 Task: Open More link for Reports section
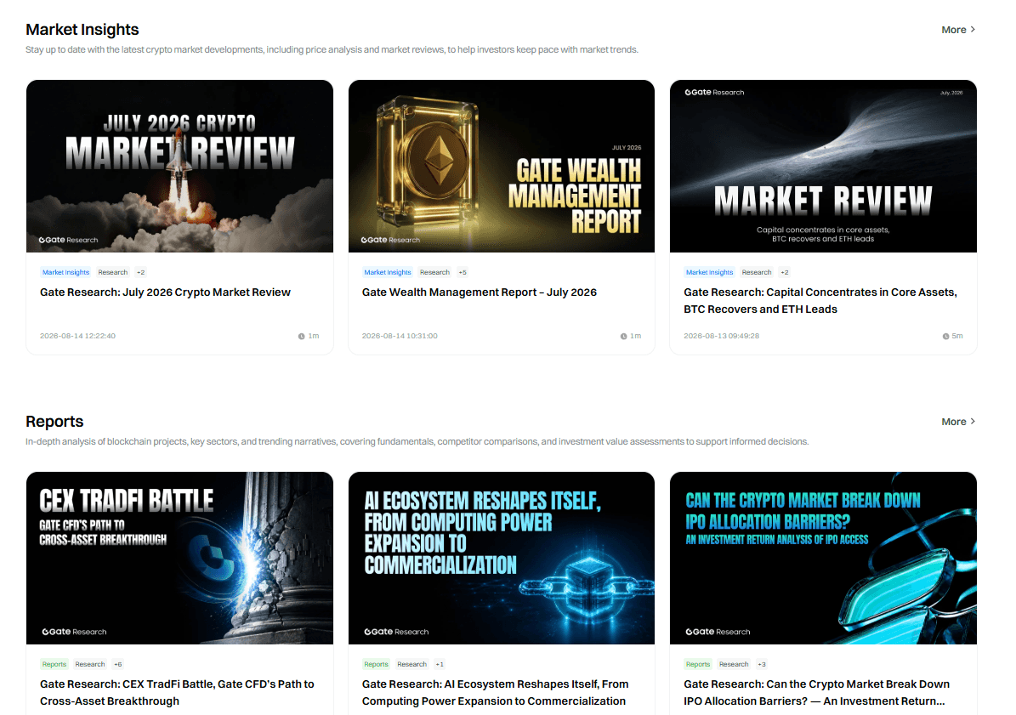(957, 422)
